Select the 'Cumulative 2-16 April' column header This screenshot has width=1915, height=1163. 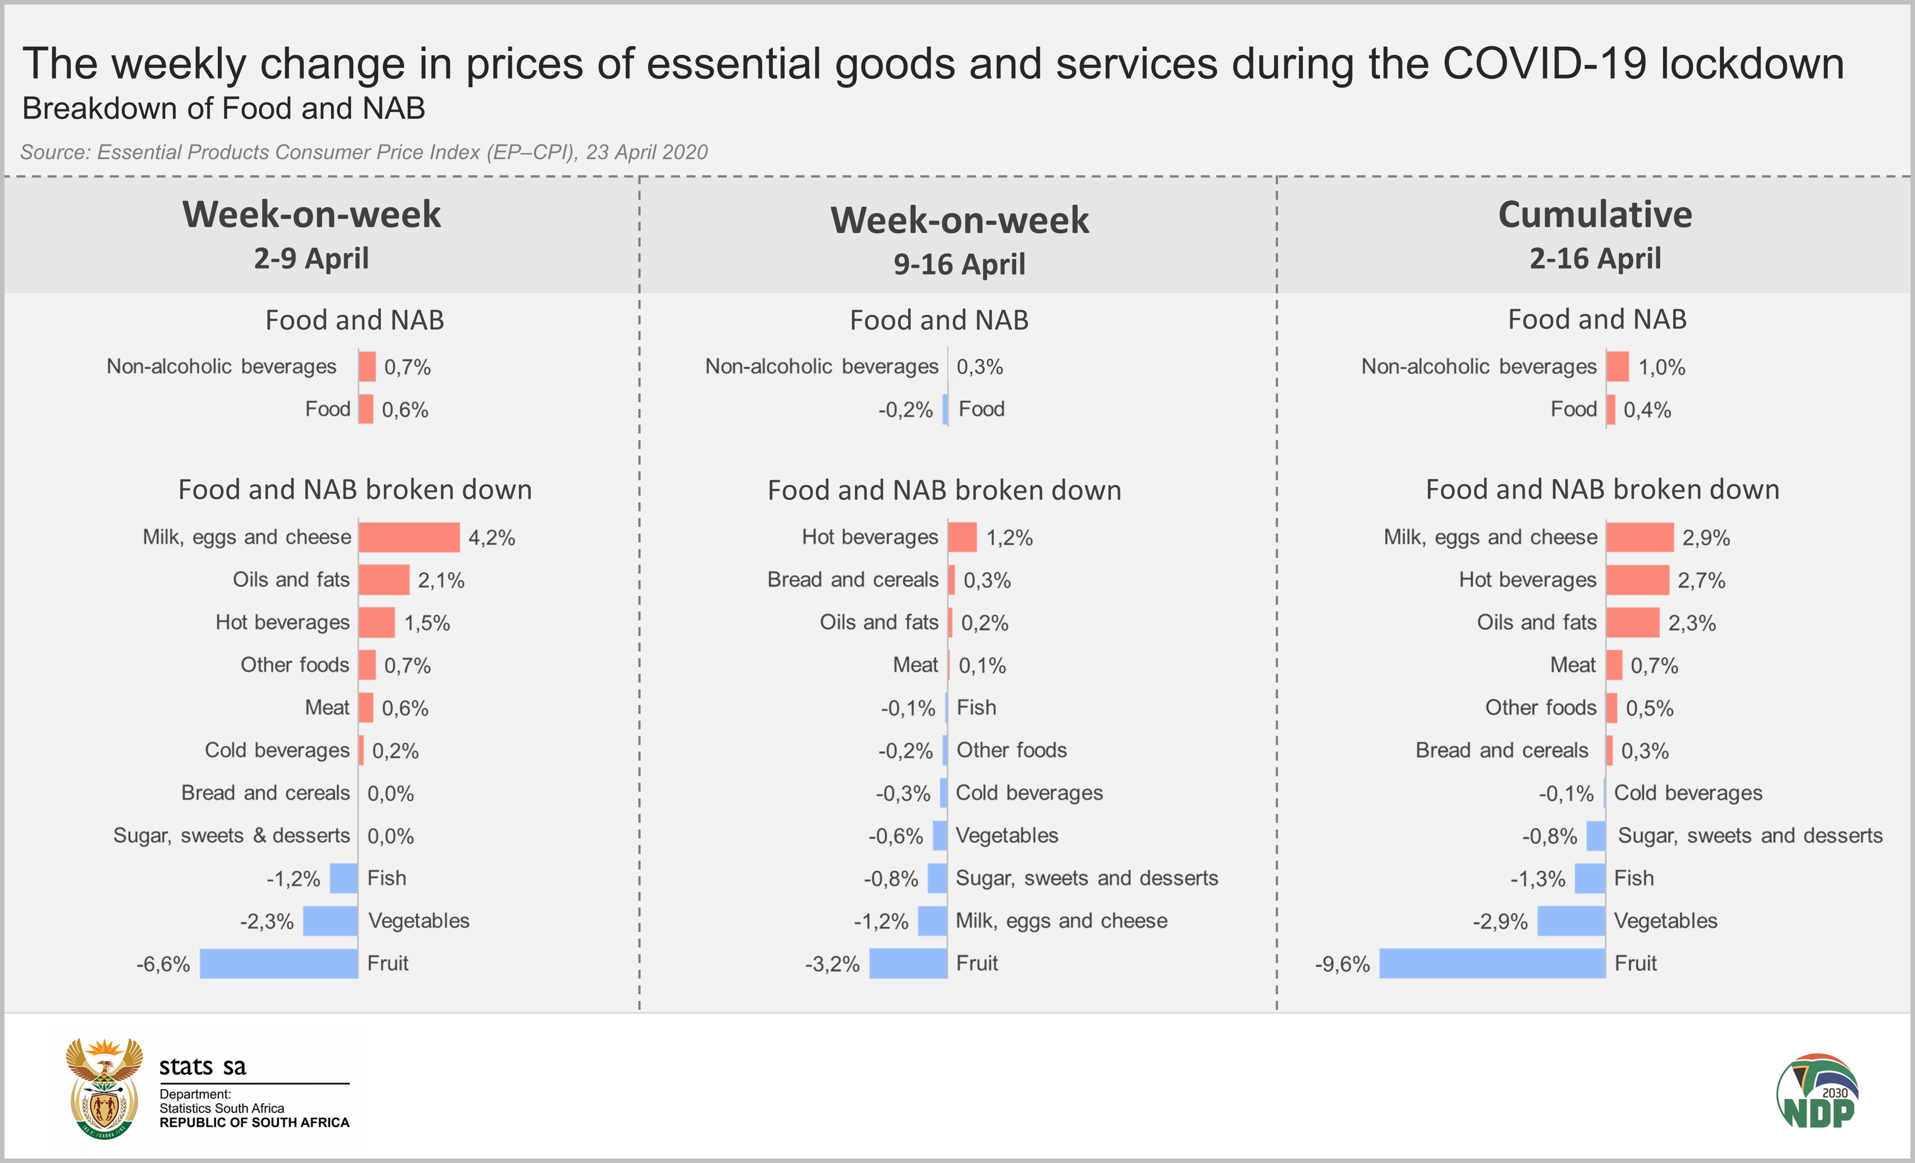tap(1595, 234)
